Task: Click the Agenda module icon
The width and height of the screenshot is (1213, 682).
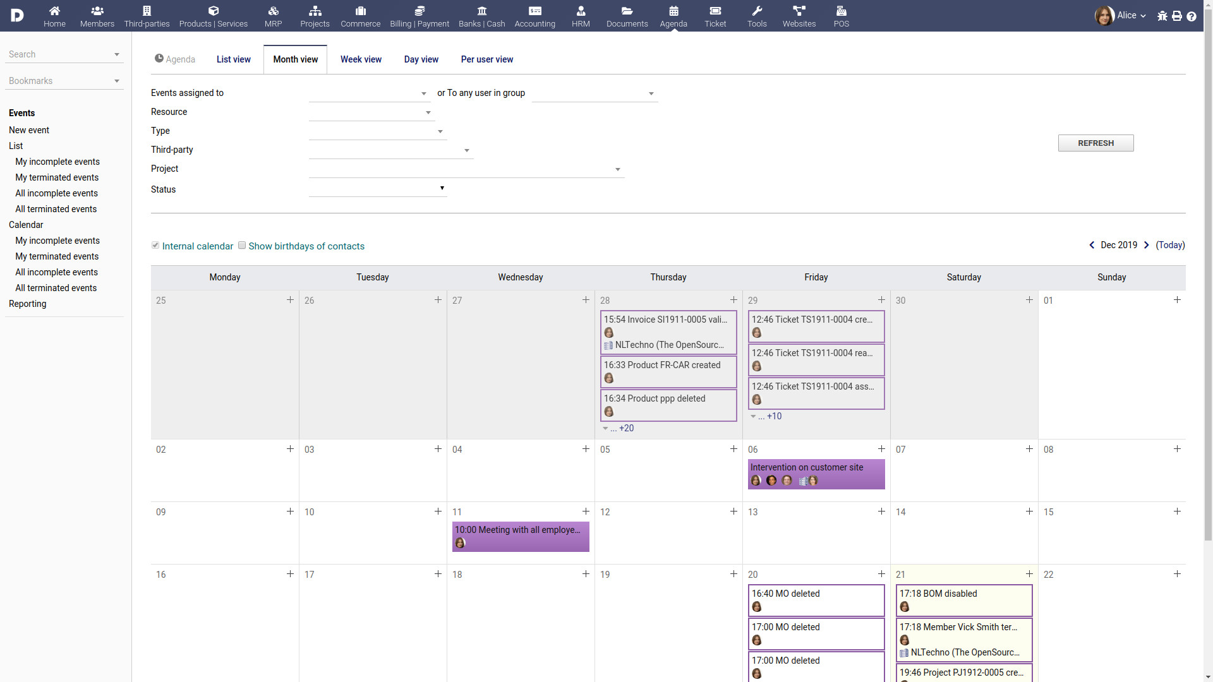Action: point(674,11)
